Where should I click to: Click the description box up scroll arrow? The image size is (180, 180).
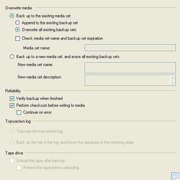click(x=172, y=78)
